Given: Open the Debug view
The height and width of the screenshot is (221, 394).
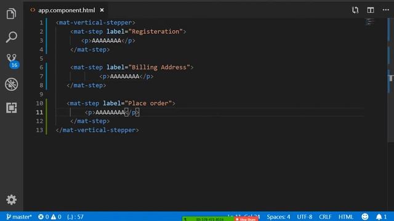Looking at the screenshot, I should (11, 84).
